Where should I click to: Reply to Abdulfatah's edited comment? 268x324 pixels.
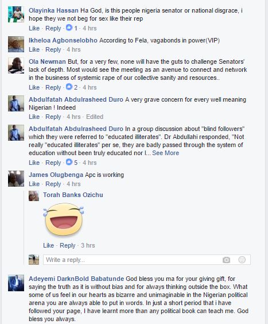[53, 117]
